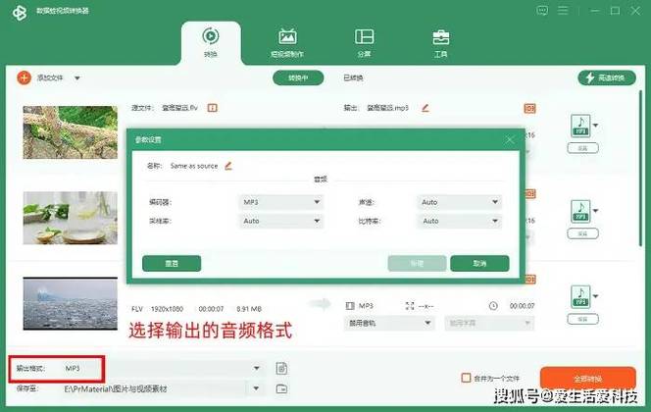Click the '8.91 MB' file size text
Viewport: 651px width, 412px height.
tap(249, 309)
